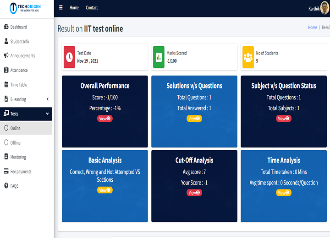Image resolution: width=330 pixels, height=238 pixels.
Task: Click Contact in the top navigation bar
Action: [x=92, y=8]
